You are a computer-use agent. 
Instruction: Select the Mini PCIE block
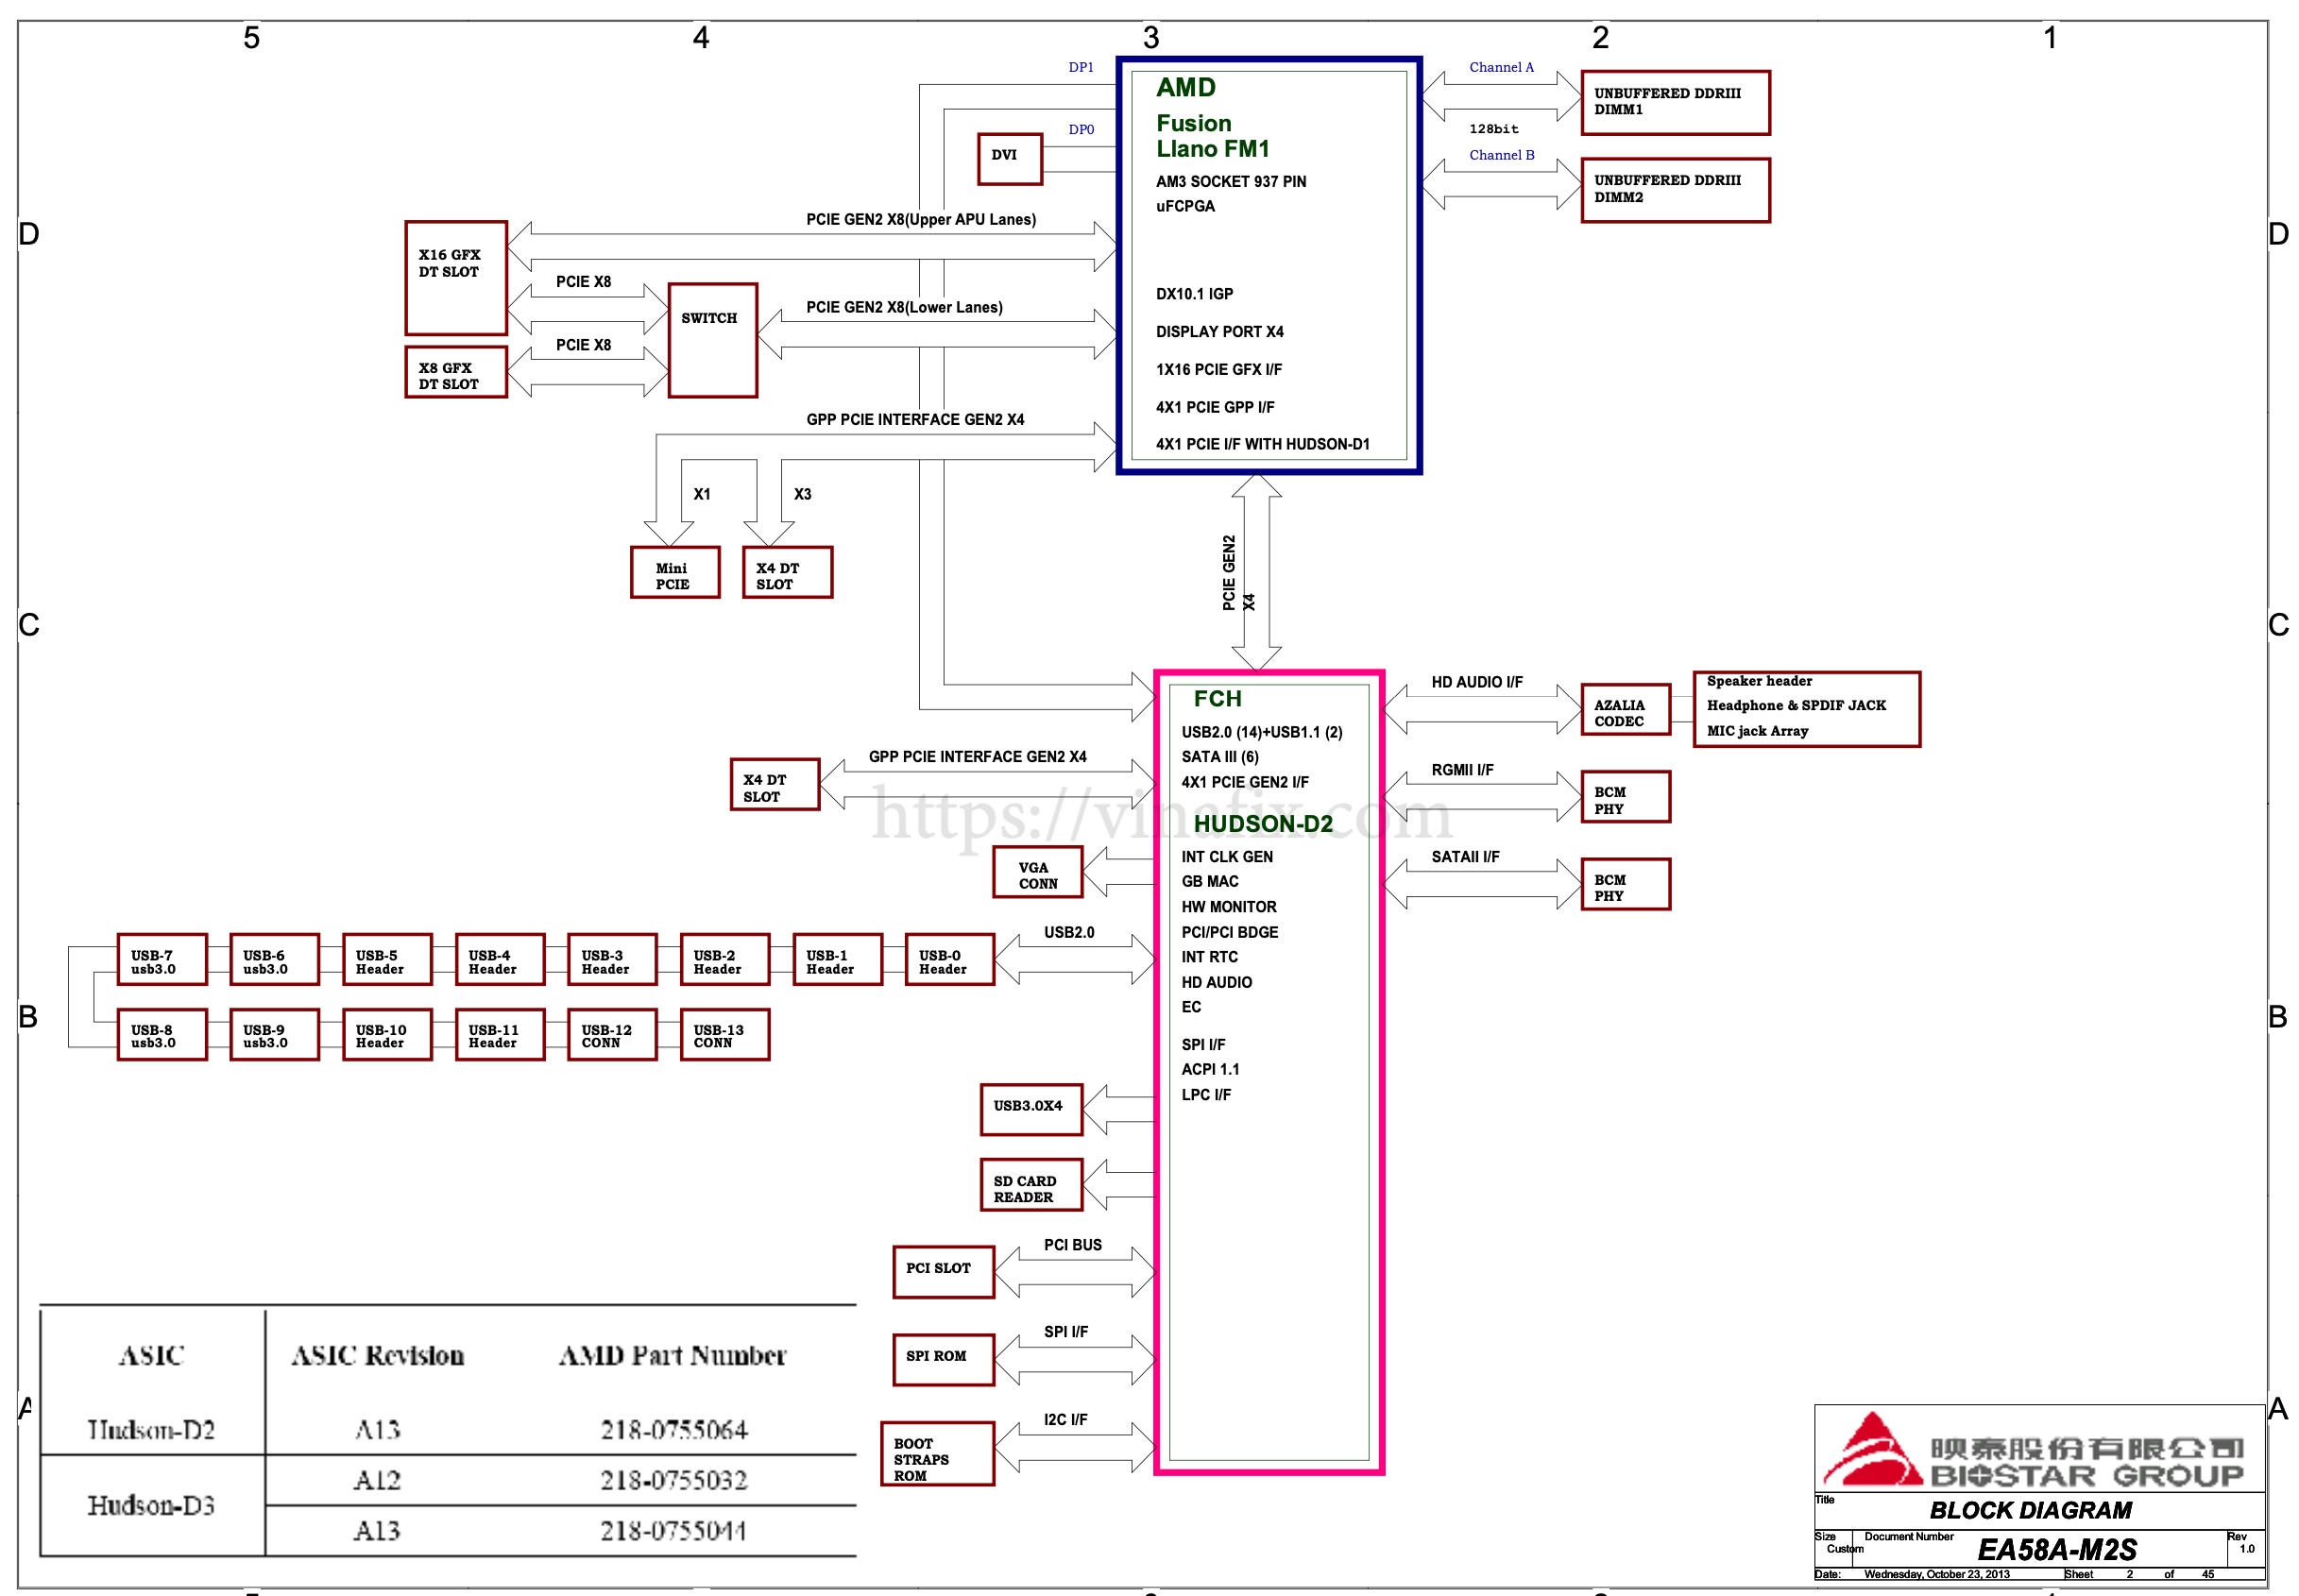(674, 572)
